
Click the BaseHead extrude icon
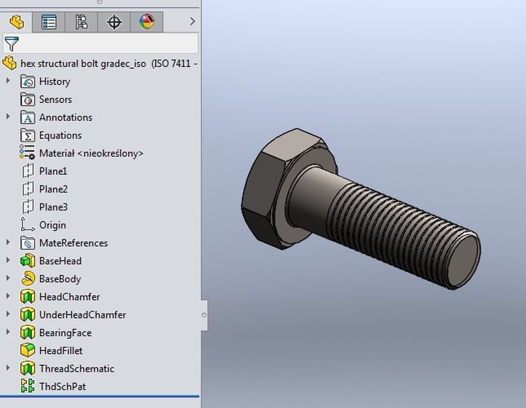(28, 261)
